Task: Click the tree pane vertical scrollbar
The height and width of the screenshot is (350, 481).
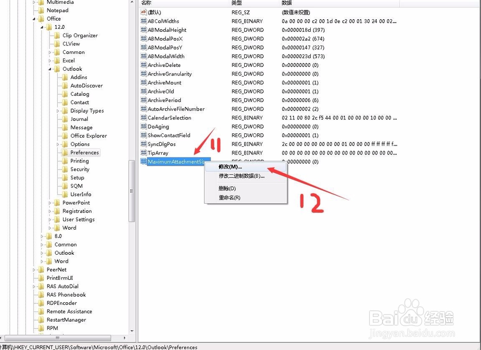Action: click(x=132, y=191)
